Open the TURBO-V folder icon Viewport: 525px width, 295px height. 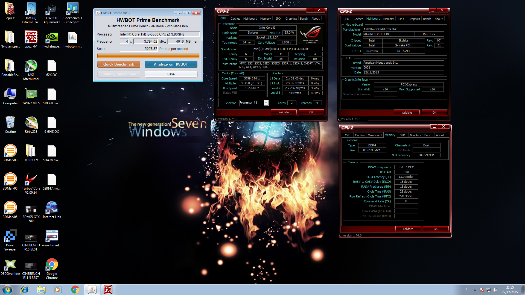[x=31, y=153]
